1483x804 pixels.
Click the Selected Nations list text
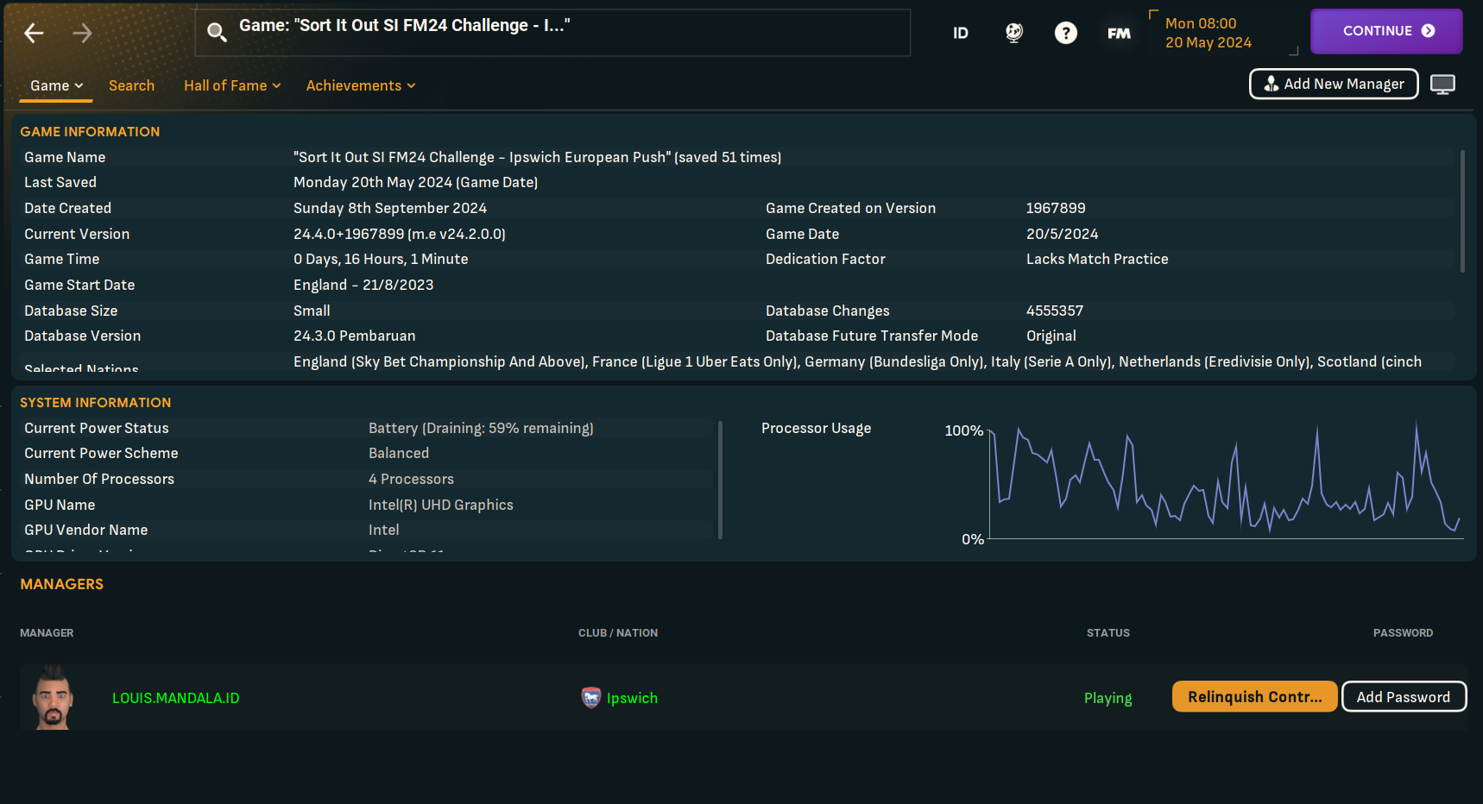point(857,361)
